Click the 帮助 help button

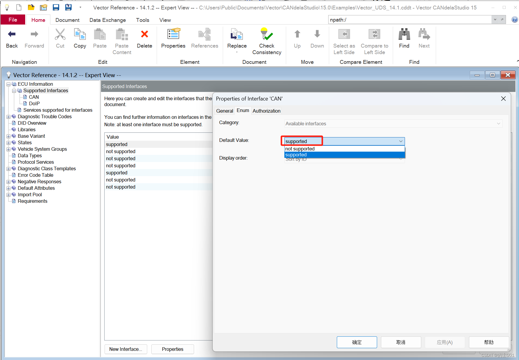(x=489, y=342)
